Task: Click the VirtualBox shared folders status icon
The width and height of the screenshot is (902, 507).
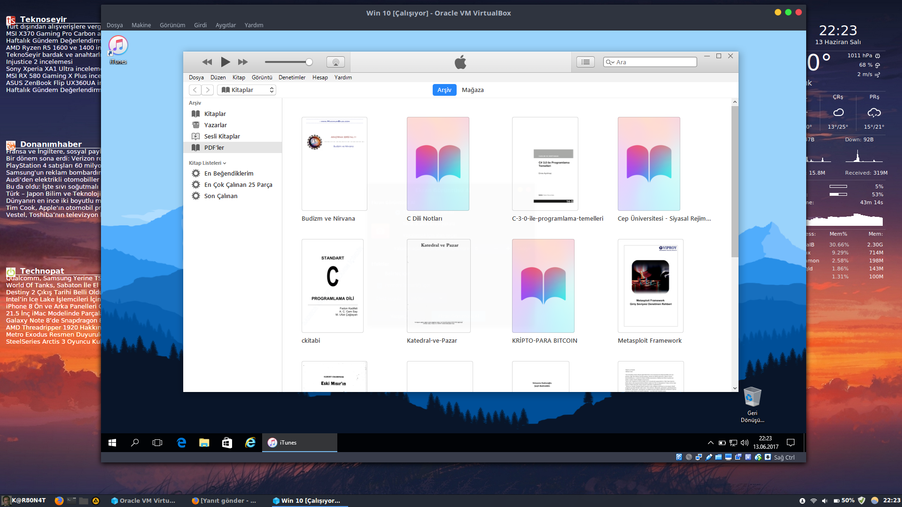Action: (x=718, y=457)
